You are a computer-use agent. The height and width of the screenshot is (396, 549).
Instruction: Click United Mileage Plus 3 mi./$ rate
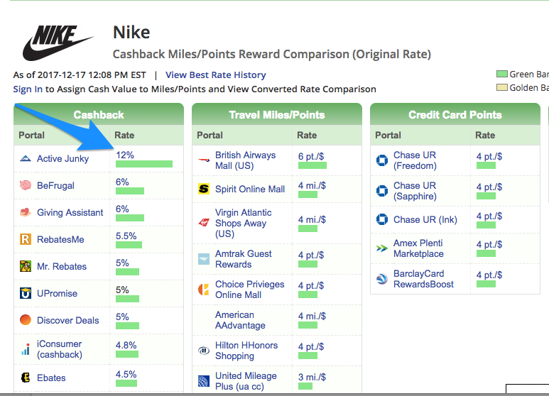click(312, 377)
